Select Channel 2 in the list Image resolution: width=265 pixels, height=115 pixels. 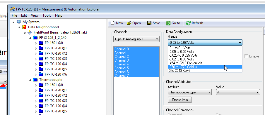tap(136, 57)
